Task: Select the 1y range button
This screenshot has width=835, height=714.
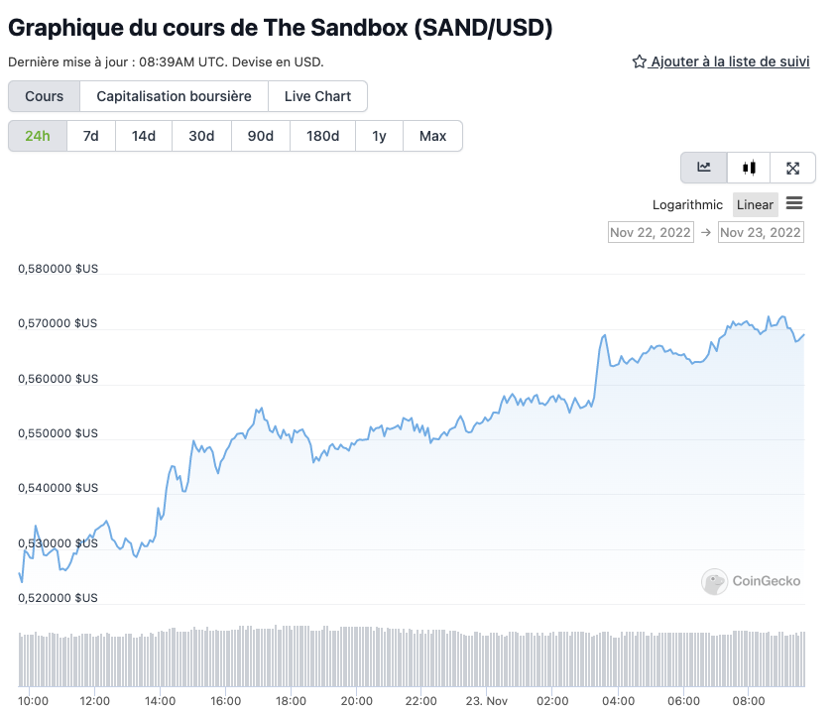Action: pyautogui.click(x=379, y=136)
